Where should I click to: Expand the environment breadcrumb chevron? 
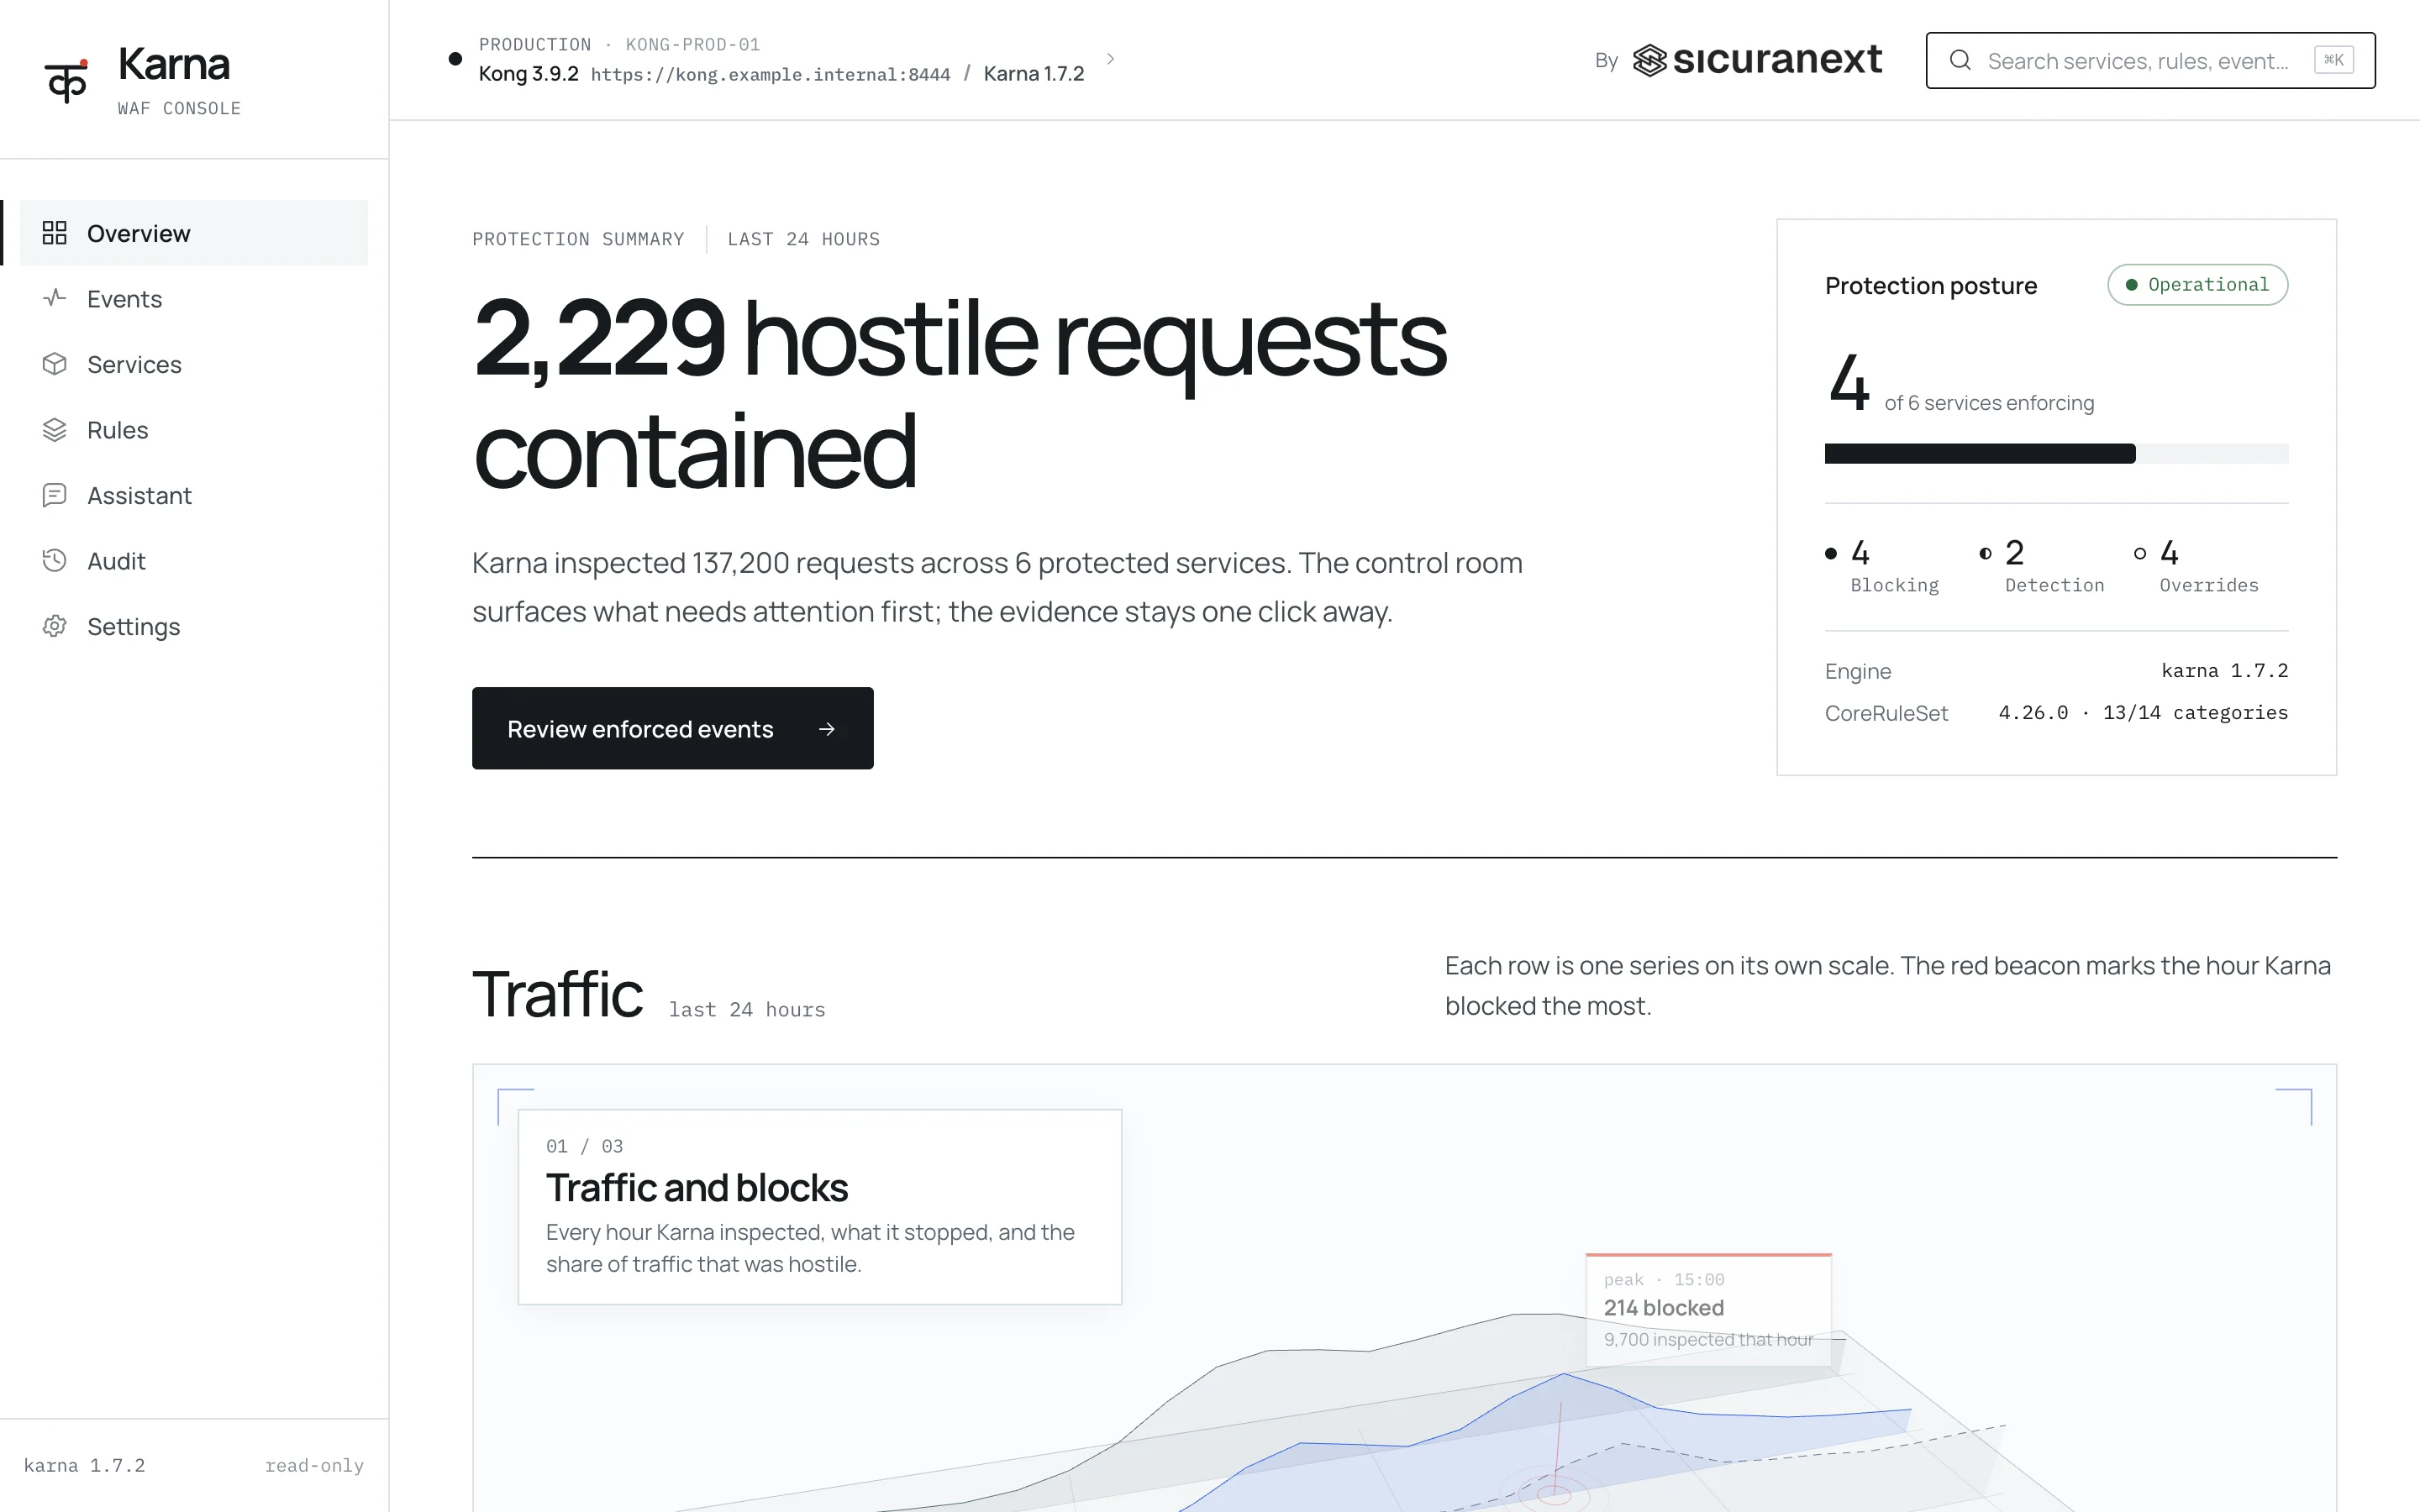tap(1110, 59)
